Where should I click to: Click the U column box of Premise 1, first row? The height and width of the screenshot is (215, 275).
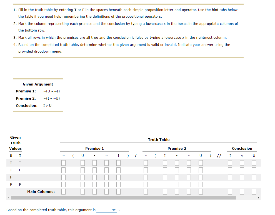[x=82, y=163]
